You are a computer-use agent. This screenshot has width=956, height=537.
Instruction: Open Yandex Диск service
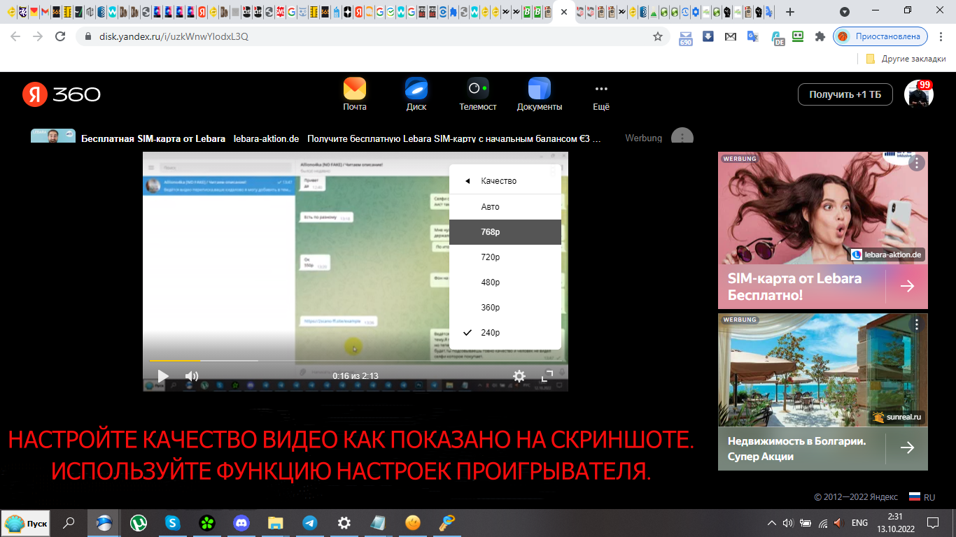pos(416,94)
